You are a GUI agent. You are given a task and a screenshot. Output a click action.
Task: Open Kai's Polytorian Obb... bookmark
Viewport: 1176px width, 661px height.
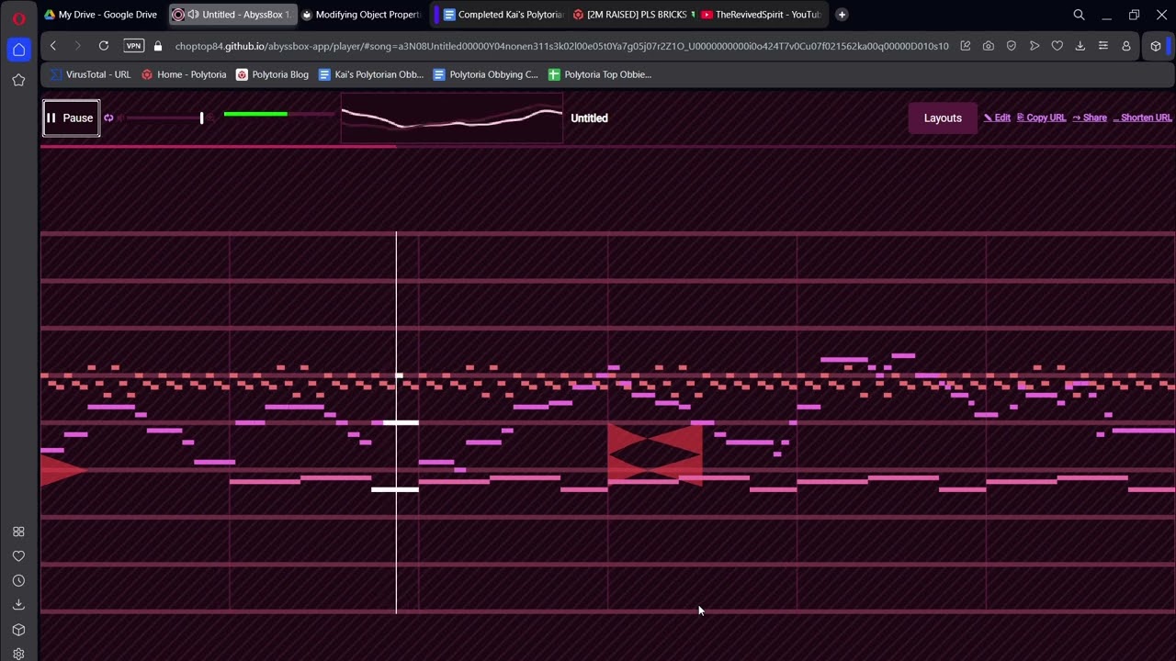371,74
